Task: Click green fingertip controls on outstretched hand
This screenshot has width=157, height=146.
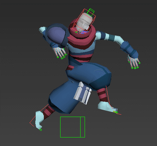Action: pos(135,67)
